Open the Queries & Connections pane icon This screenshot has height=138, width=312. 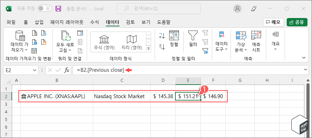pos(80,33)
